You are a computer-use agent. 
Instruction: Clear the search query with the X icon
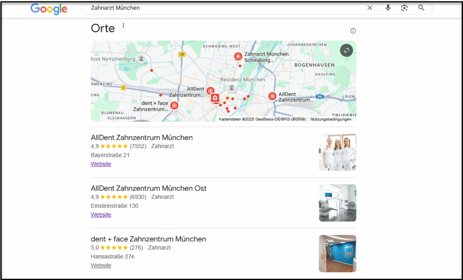[x=369, y=8]
